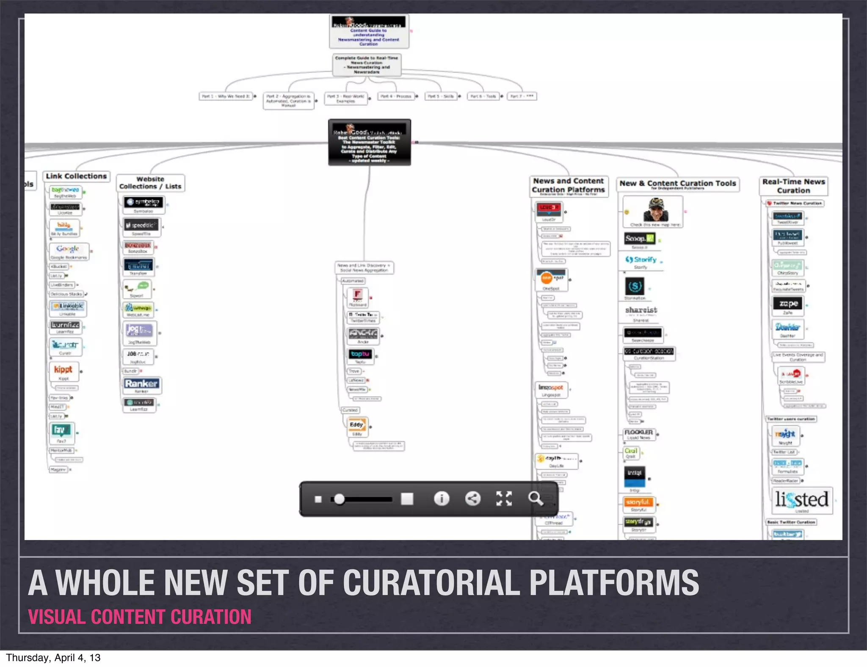The image size is (867, 667).
Task: Select the BagTheWeb logo node
Action: point(65,192)
